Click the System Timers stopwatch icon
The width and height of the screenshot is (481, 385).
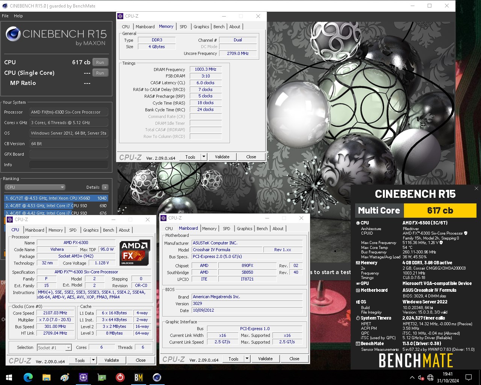click(x=358, y=318)
